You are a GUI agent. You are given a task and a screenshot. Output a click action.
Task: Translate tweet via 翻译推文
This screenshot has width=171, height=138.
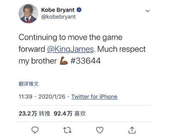tap(29, 84)
